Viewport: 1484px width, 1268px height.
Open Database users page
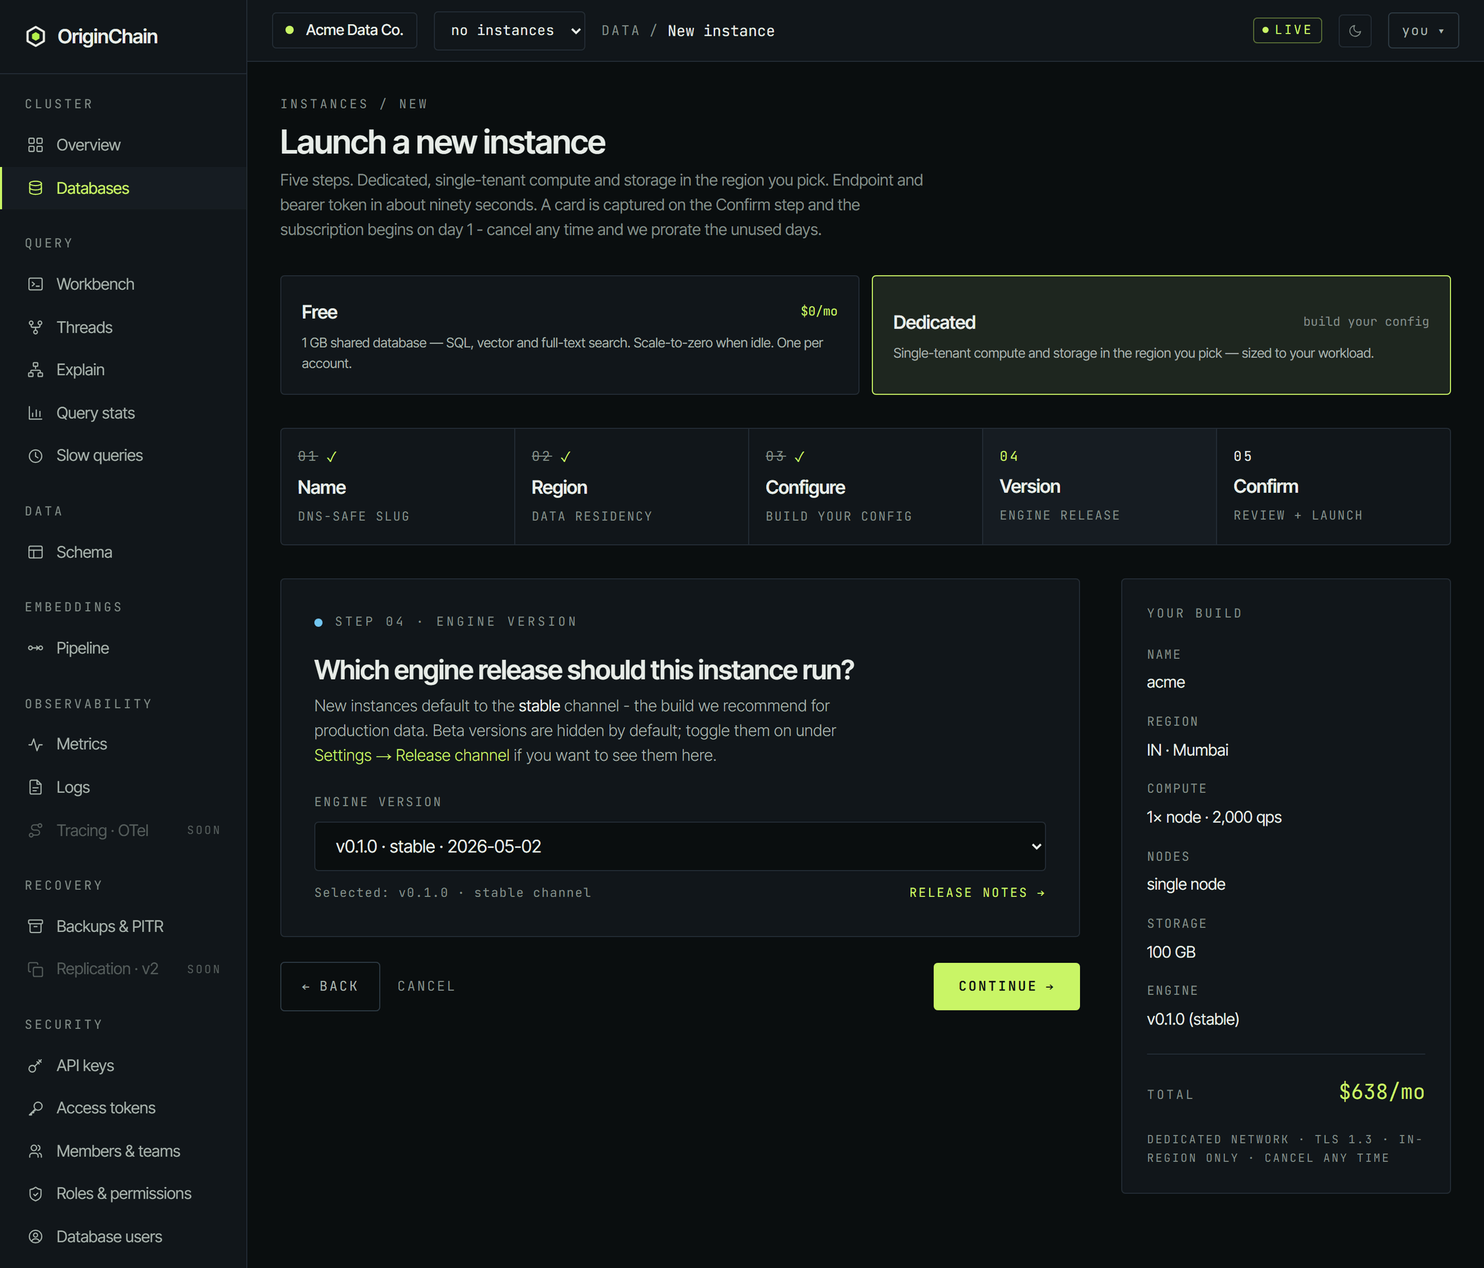click(123, 1237)
